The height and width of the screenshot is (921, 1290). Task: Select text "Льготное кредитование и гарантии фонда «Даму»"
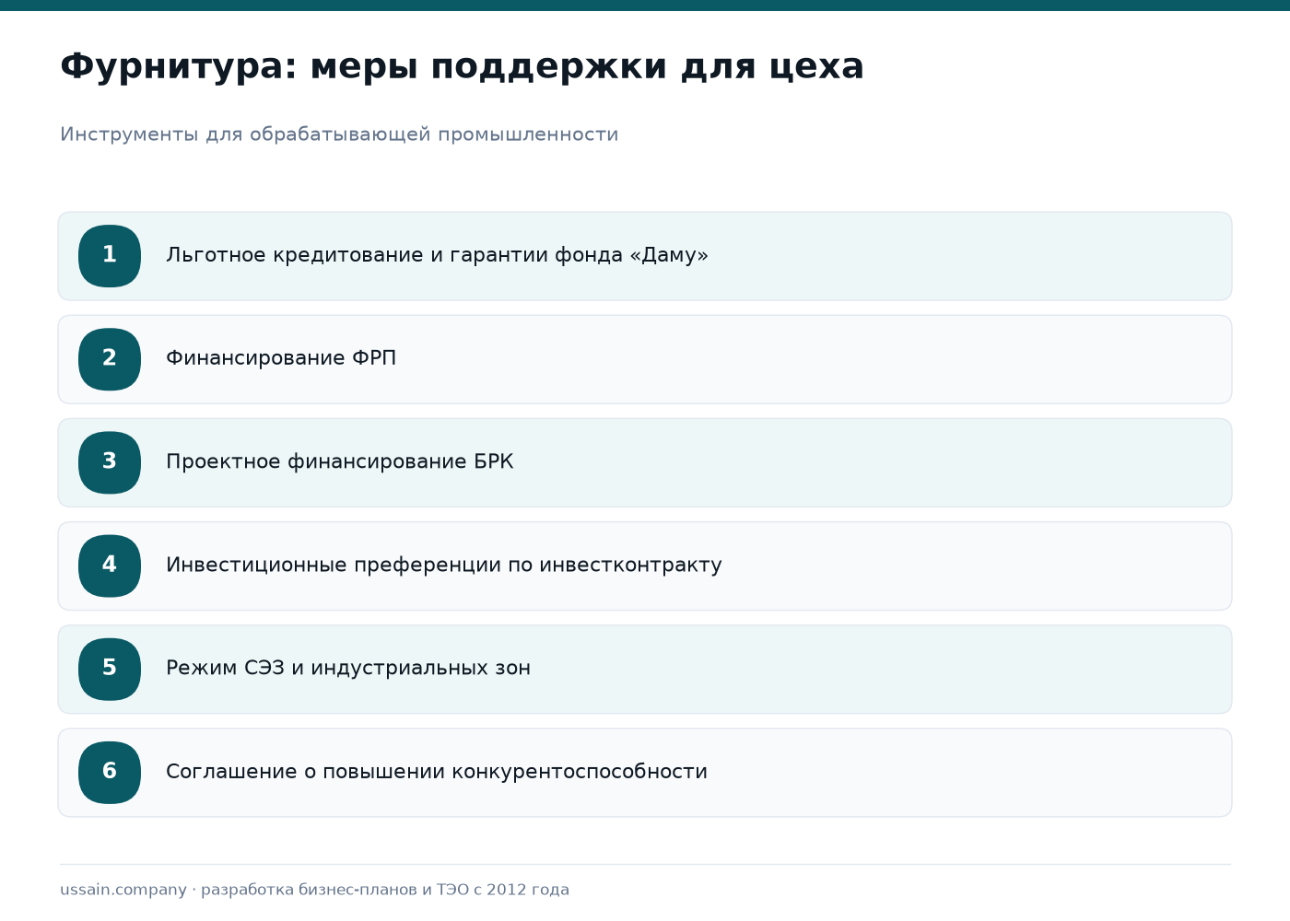click(437, 255)
